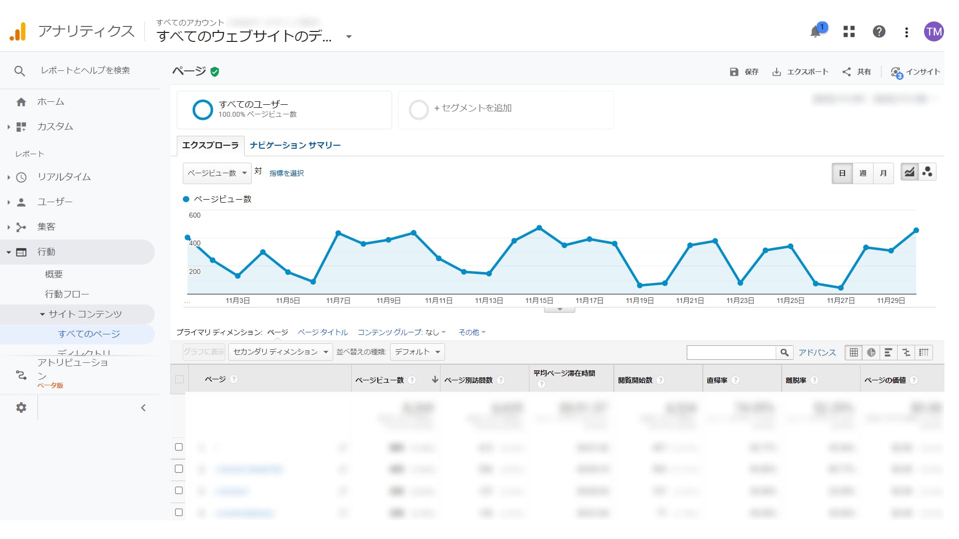Select the comparison view icon
Screen dimensions: 959x539
pyautogui.click(x=906, y=352)
